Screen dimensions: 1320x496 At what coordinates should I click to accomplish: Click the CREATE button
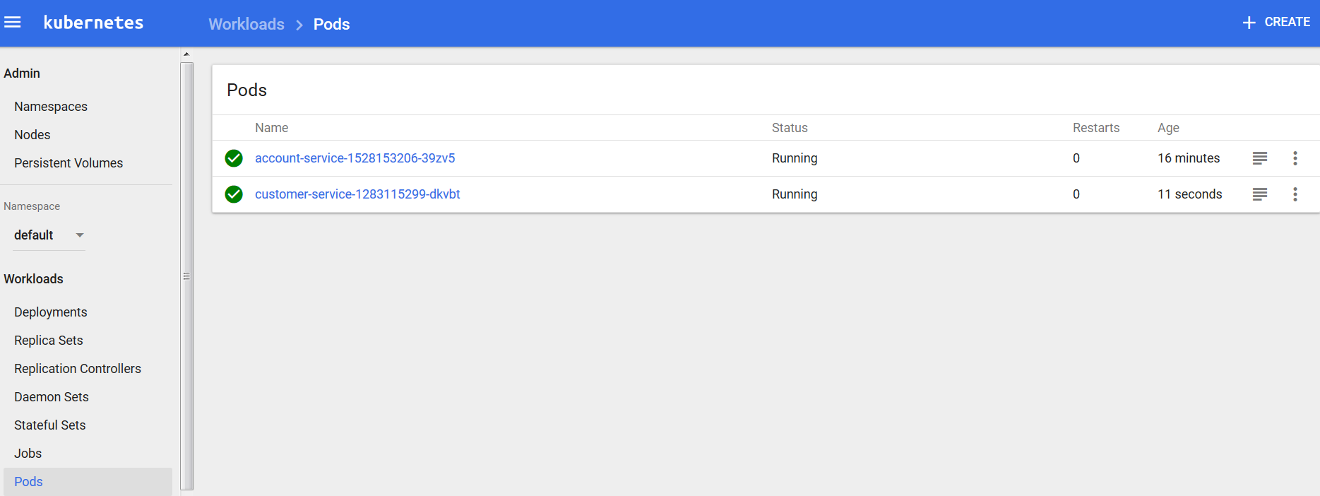pyautogui.click(x=1276, y=23)
